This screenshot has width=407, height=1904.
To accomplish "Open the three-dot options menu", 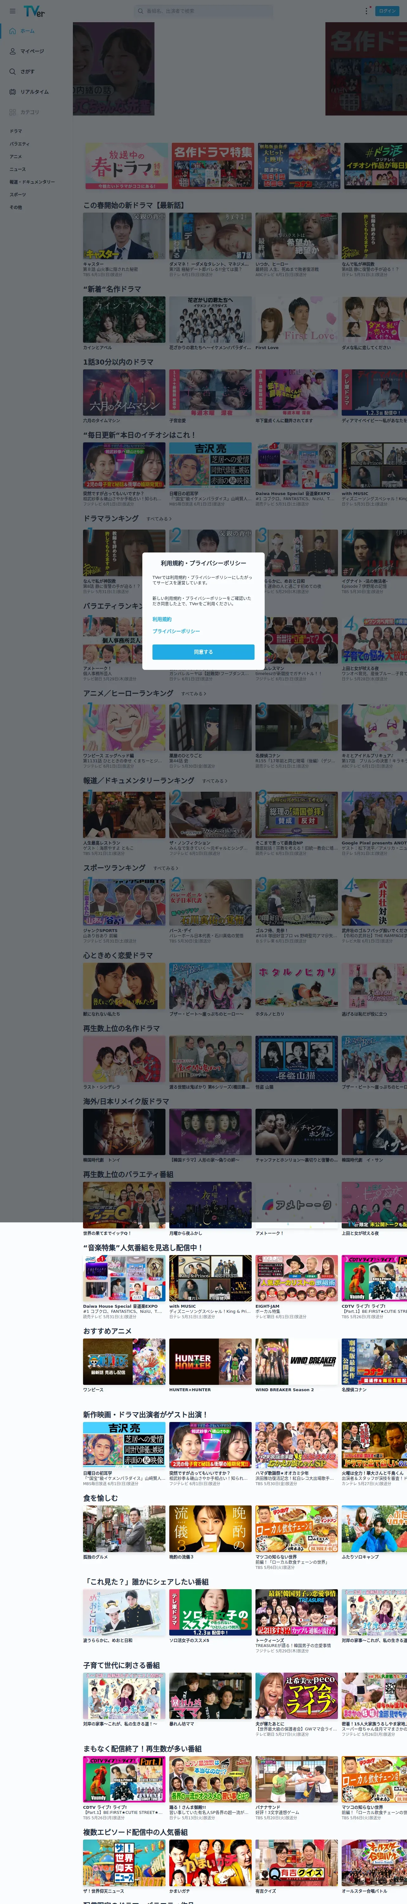I will pyautogui.click(x=366, y=11).
